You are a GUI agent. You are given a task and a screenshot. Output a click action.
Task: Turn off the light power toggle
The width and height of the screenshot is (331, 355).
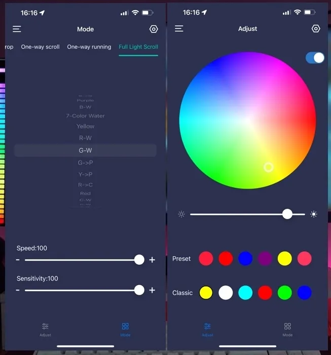click(x=315, y=58)
